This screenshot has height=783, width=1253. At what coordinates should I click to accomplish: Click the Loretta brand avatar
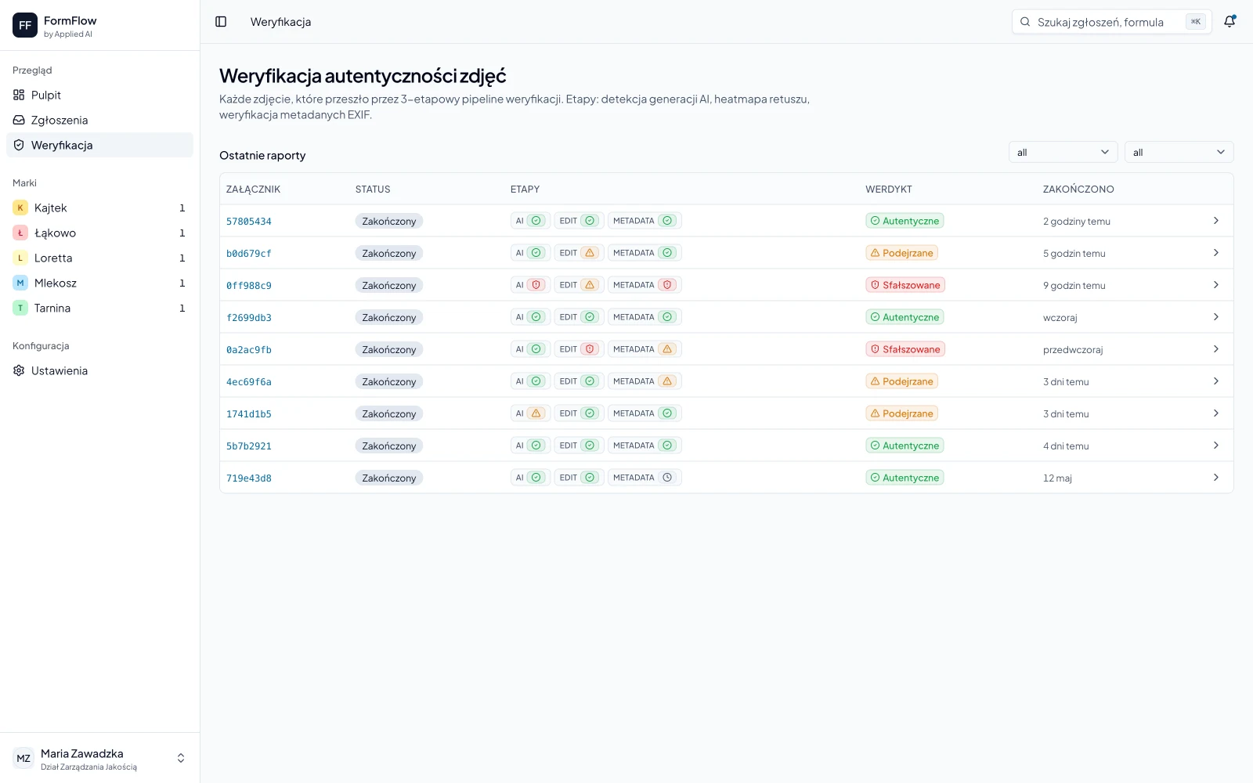pos(20,258)
